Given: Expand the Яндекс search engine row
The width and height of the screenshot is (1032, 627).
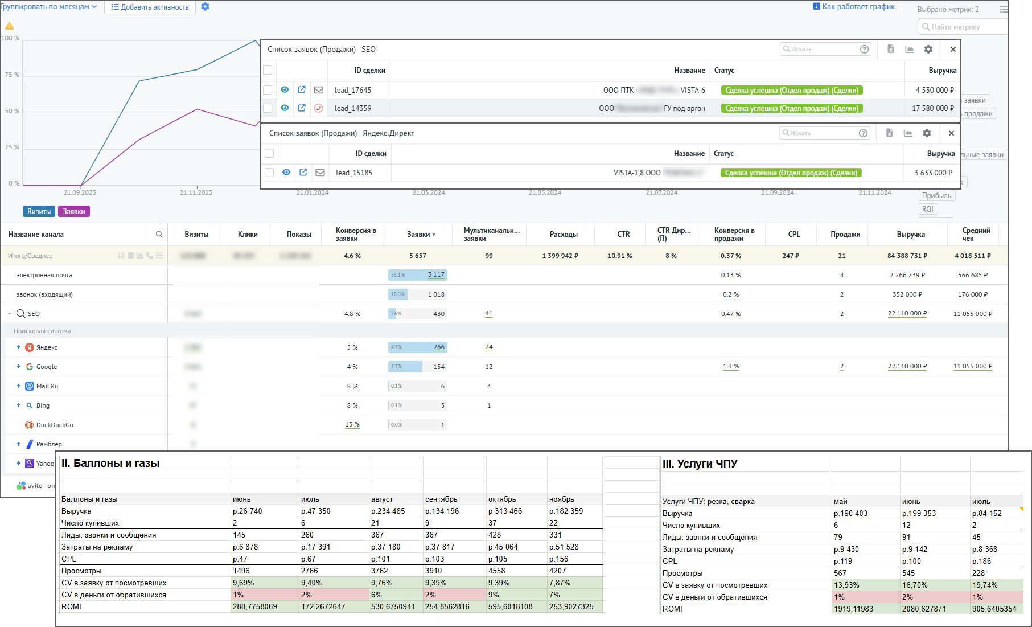Looking at the screenshot, I should point(18,347).
